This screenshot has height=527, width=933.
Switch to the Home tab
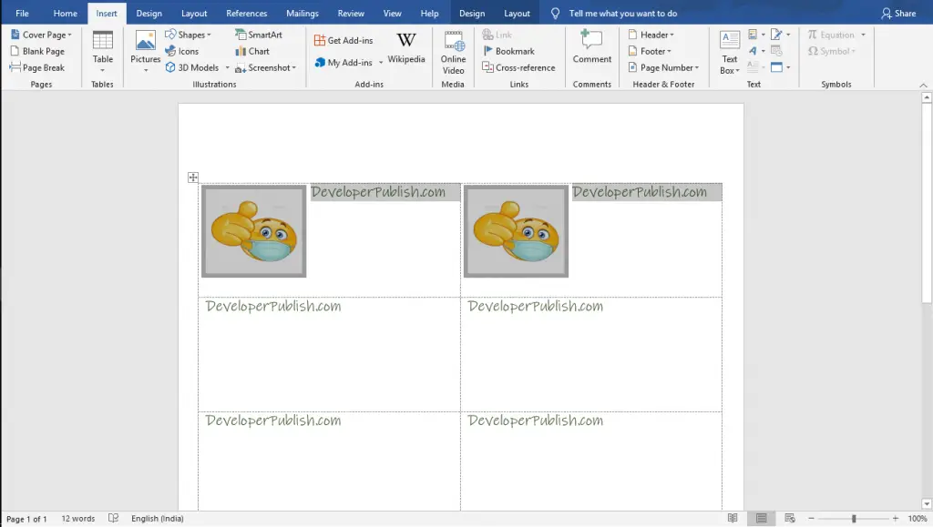pyautogui.click(x=65, y=13)
